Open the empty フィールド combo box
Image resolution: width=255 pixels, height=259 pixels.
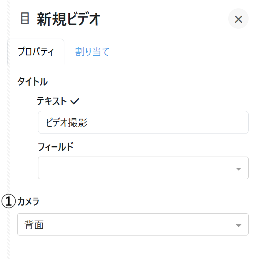click(x=136, y=168)
